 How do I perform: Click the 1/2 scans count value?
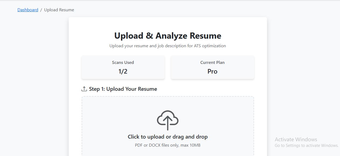pyautogui.click(x=123, y=71)
